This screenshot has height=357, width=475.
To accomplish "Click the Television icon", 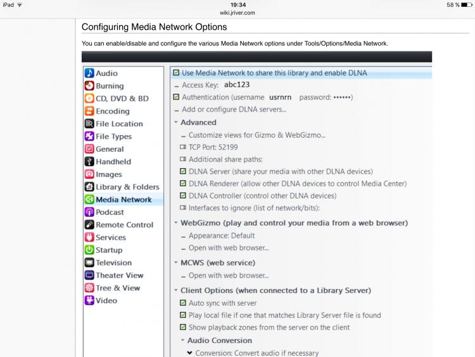I will [x=89, y=263].
